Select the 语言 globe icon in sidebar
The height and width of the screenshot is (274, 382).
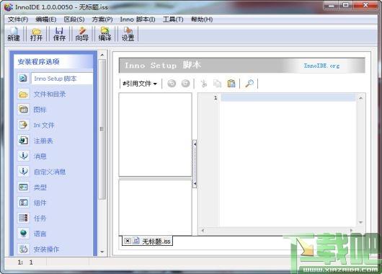click(x=23, y=234)
